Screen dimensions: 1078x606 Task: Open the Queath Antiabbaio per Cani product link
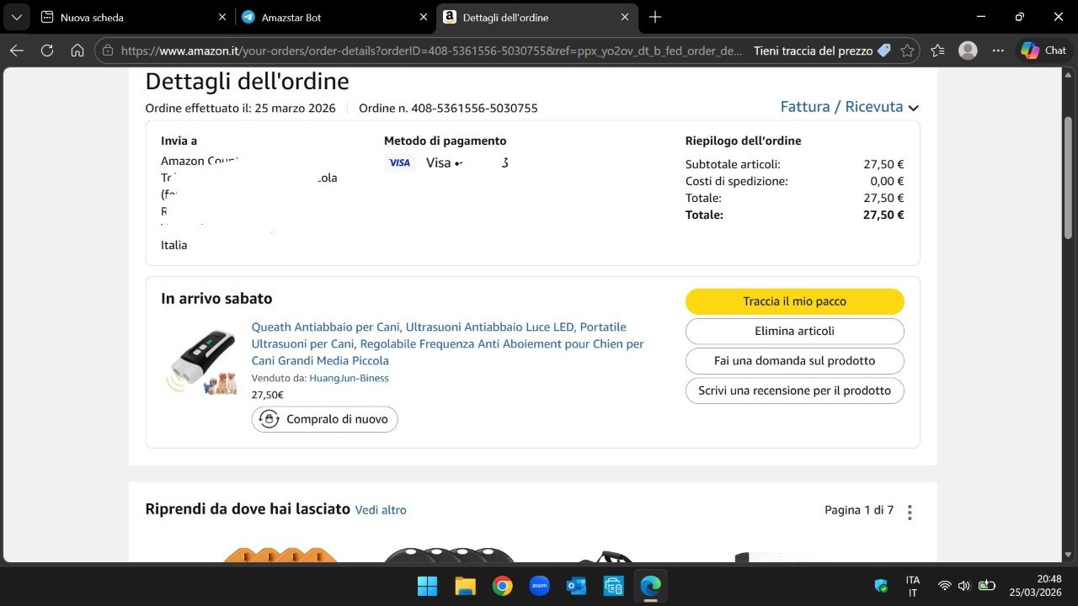447,343
